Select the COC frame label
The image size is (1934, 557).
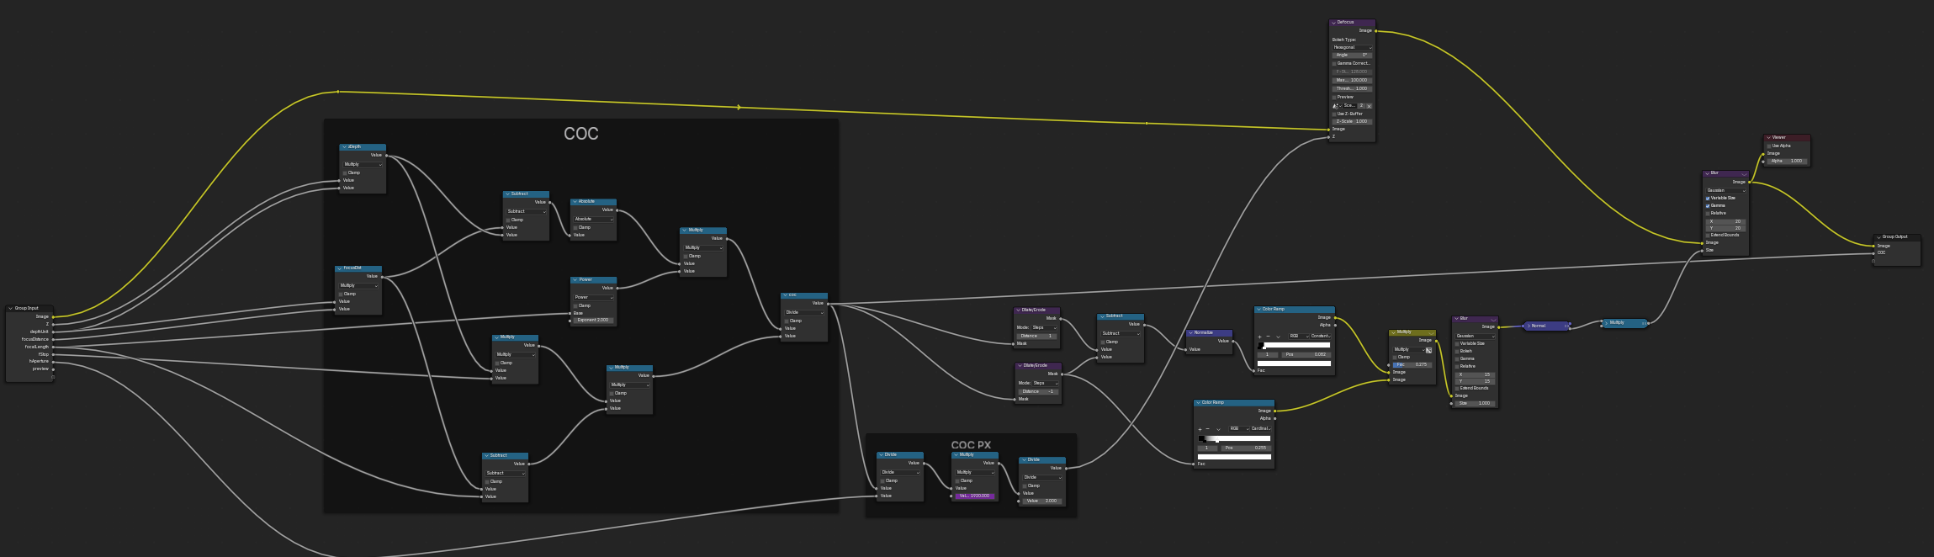point(580,134)
